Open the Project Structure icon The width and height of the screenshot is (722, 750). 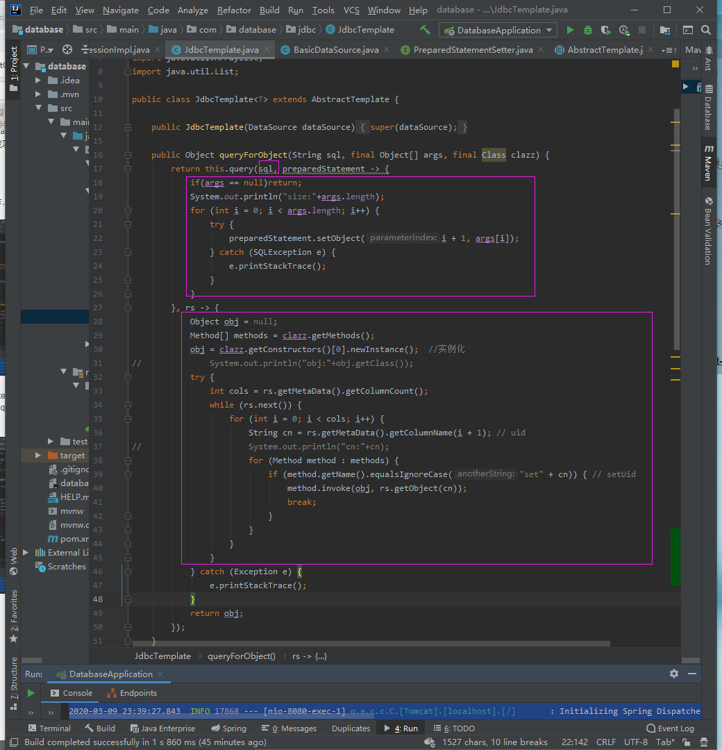[x=664, y=30]
